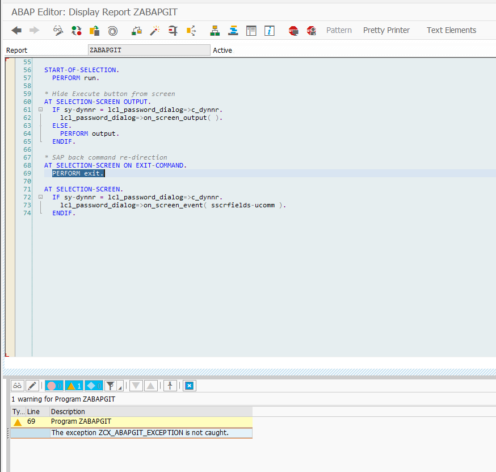496x472 pixels.
Task: Collapse the IF block at line 72
Action: (40, 197)
